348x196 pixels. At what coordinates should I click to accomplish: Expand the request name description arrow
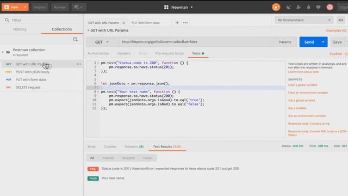point(88,30)
